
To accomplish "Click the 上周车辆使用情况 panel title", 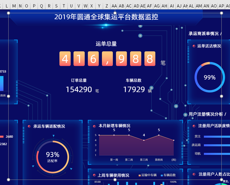I will pos(113,175).
